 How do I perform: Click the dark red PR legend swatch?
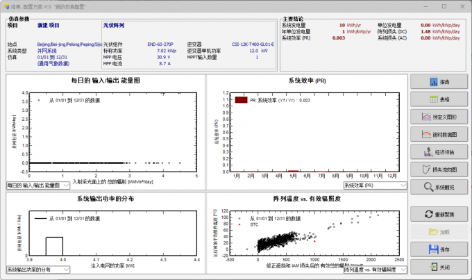coord(241,101)
